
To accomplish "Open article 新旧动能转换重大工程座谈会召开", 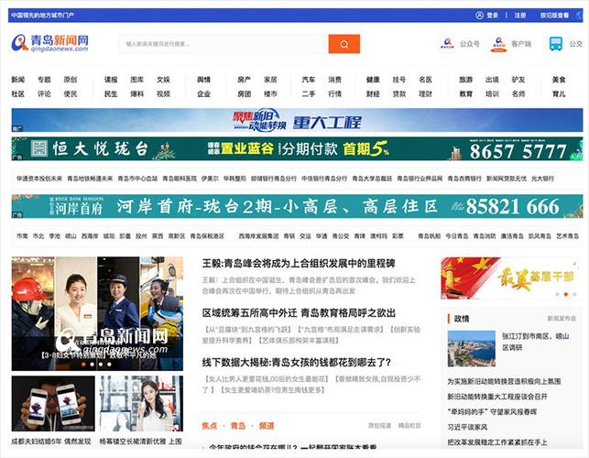I will click(497, 397).
